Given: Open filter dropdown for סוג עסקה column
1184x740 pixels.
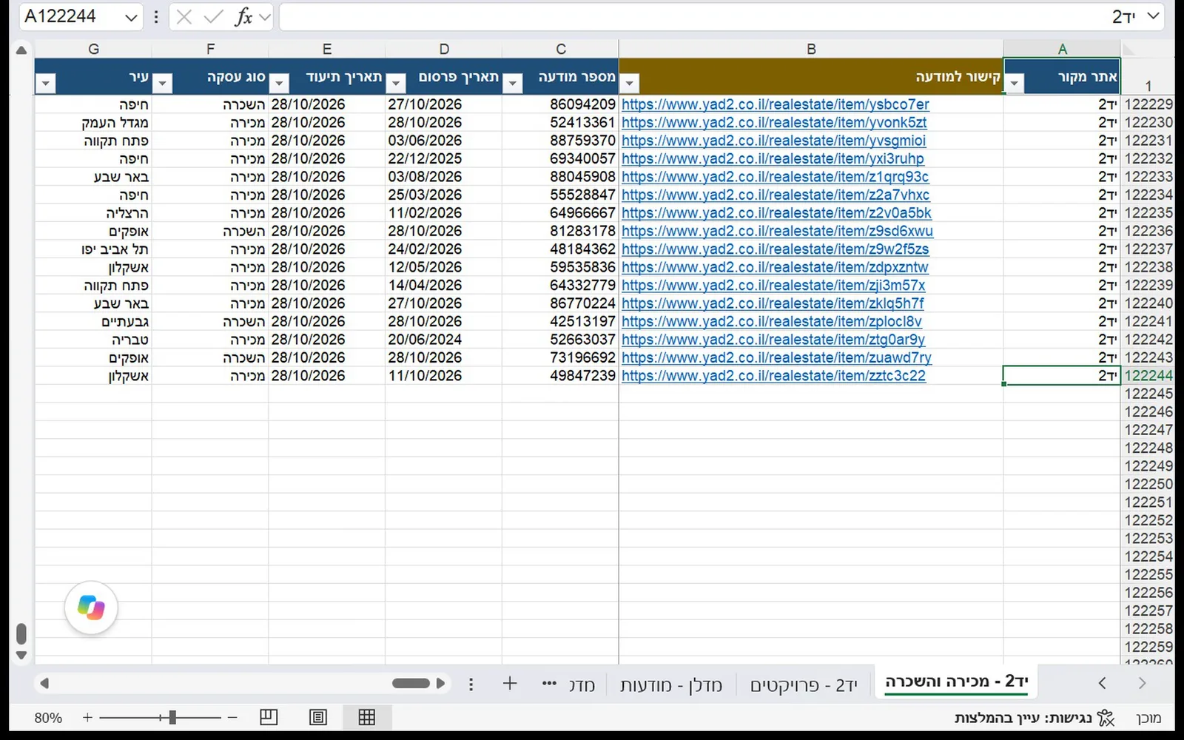Looking at the screenshot, I should pos(162,84).
